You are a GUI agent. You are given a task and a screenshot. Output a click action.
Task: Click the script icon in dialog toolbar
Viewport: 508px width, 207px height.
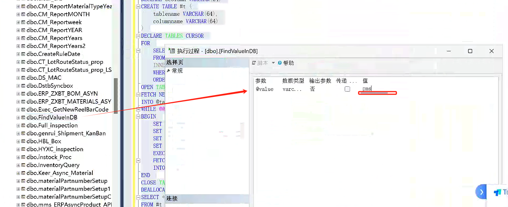[x=254, y=63]
